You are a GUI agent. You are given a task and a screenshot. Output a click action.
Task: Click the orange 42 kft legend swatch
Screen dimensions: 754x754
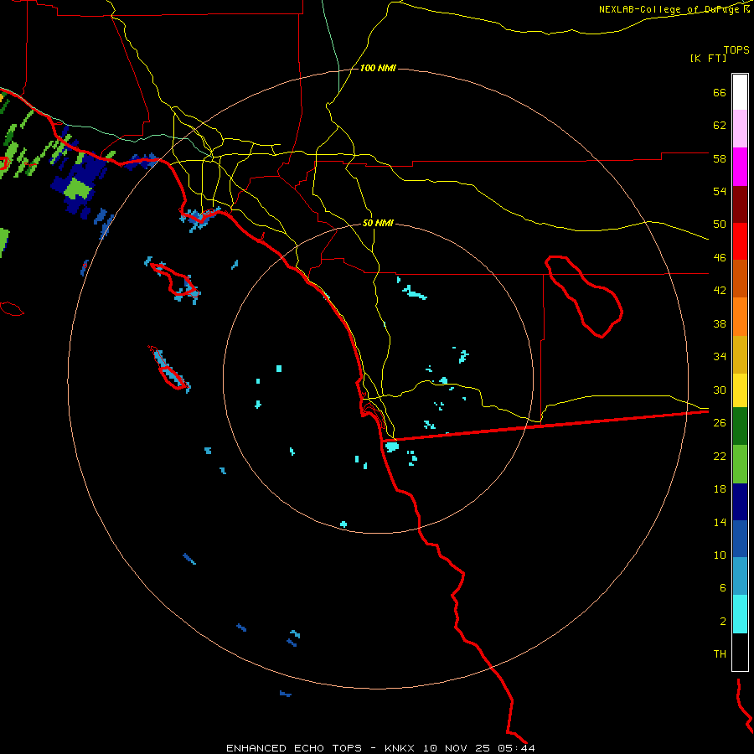tap(740, 317)
